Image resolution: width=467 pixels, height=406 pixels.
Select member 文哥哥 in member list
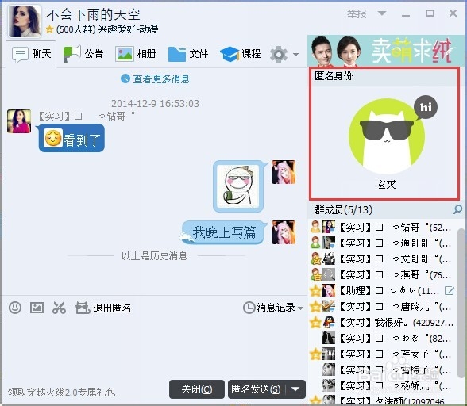[x=382, y=259]
